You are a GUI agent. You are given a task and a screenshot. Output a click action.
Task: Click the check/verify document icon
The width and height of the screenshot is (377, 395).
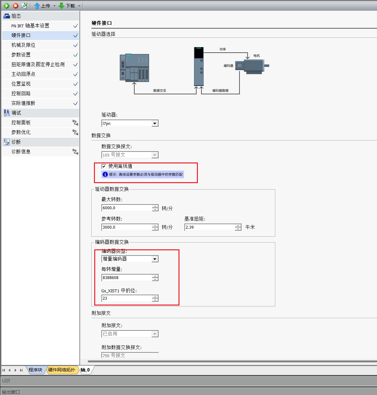pos(25,5)
